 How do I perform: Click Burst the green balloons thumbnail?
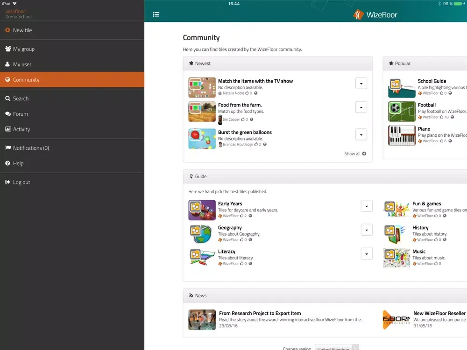point(202,139)
